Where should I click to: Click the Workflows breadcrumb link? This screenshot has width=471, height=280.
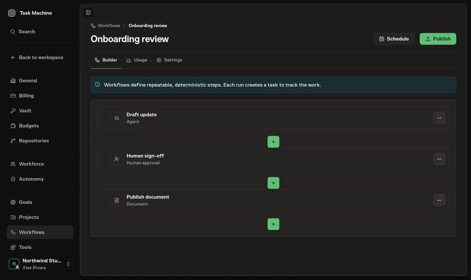click(x=105, y=26)
